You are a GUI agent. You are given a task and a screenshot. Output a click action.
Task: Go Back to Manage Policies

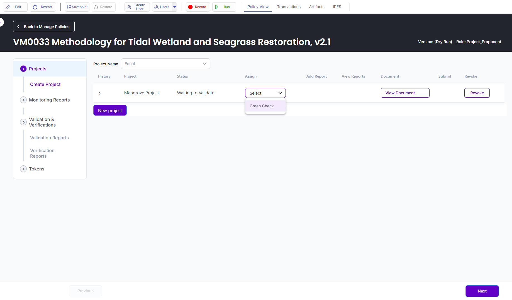tap(44, 27)
